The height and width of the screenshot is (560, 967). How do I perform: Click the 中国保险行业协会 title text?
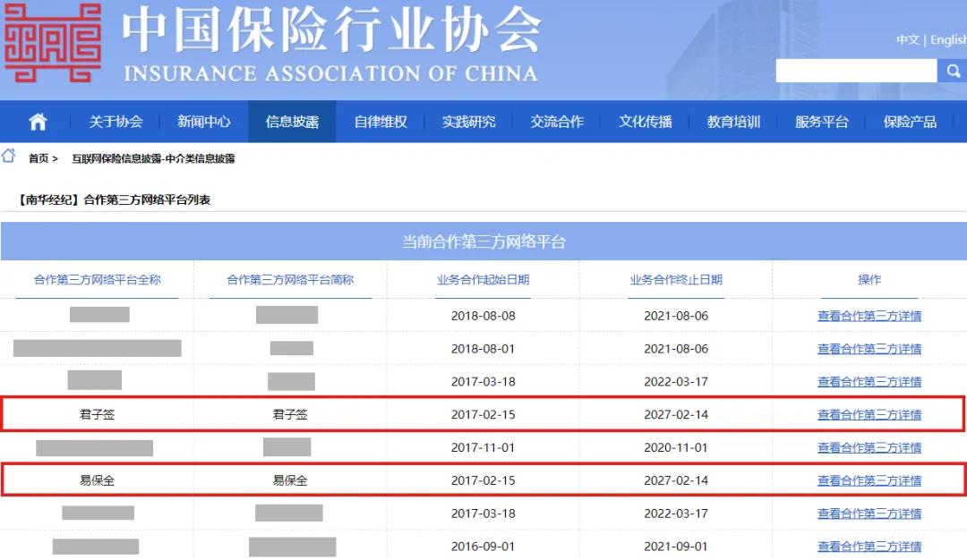coord(331,30)
